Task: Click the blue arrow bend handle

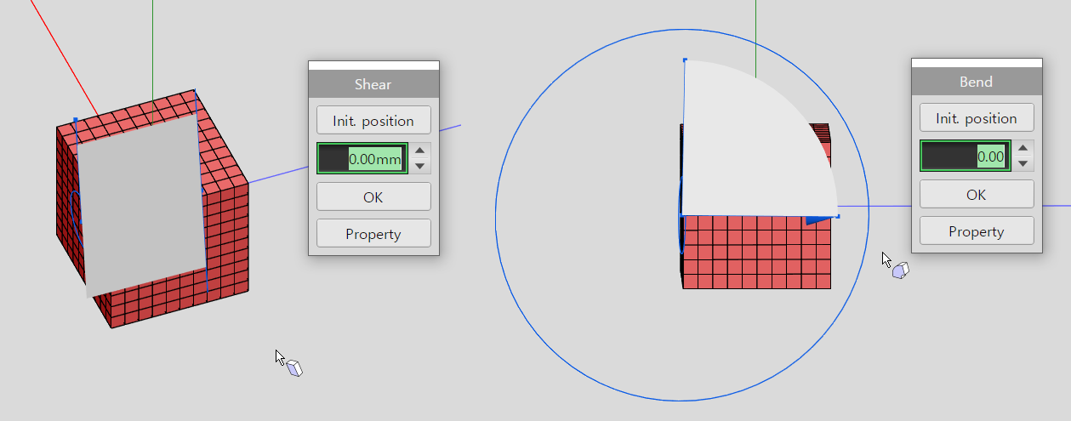Action: (x=820, y=219)
